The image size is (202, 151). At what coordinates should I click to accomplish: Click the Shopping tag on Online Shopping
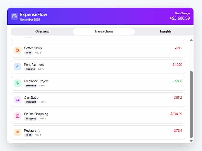pyautogui.click(x=31, y=119)
